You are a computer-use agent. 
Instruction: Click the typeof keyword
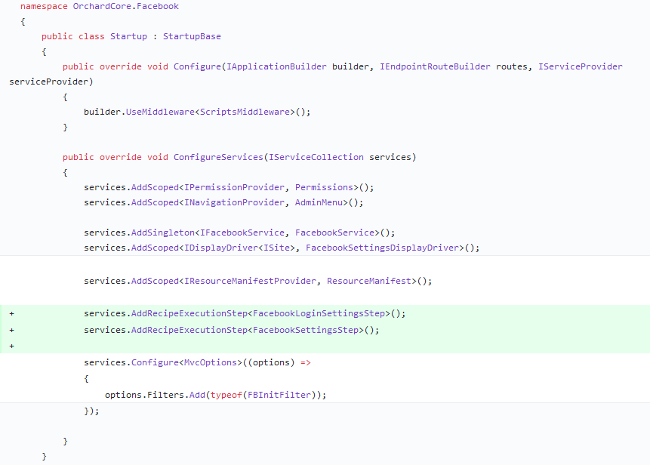tap(226, 395)
